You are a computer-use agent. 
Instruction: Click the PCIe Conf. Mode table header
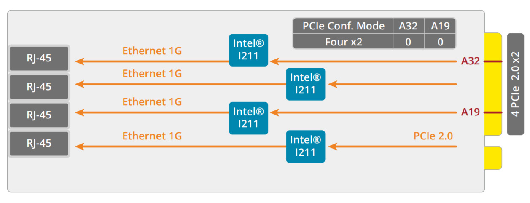[x=343, y=26]
